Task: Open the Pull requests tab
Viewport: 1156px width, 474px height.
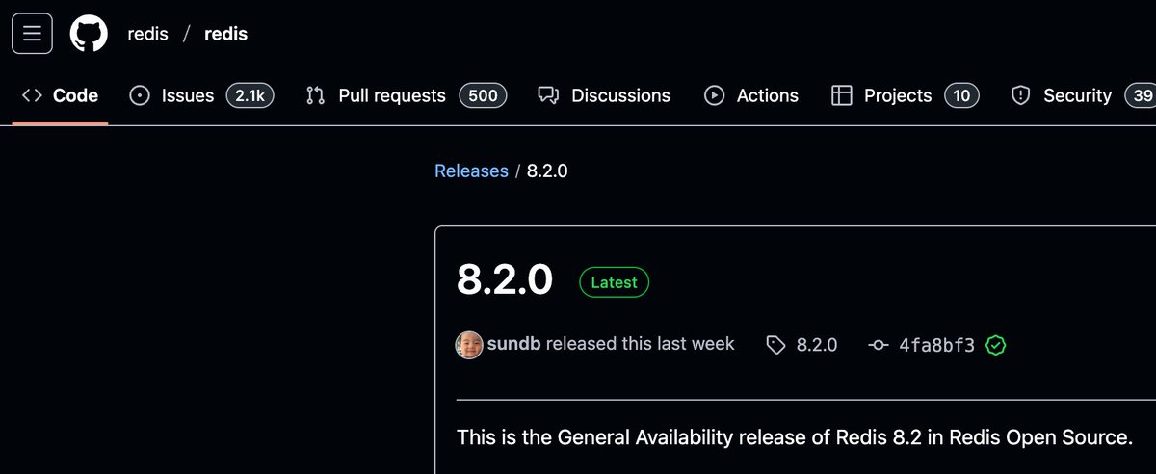Action: (x=406, y=95)
